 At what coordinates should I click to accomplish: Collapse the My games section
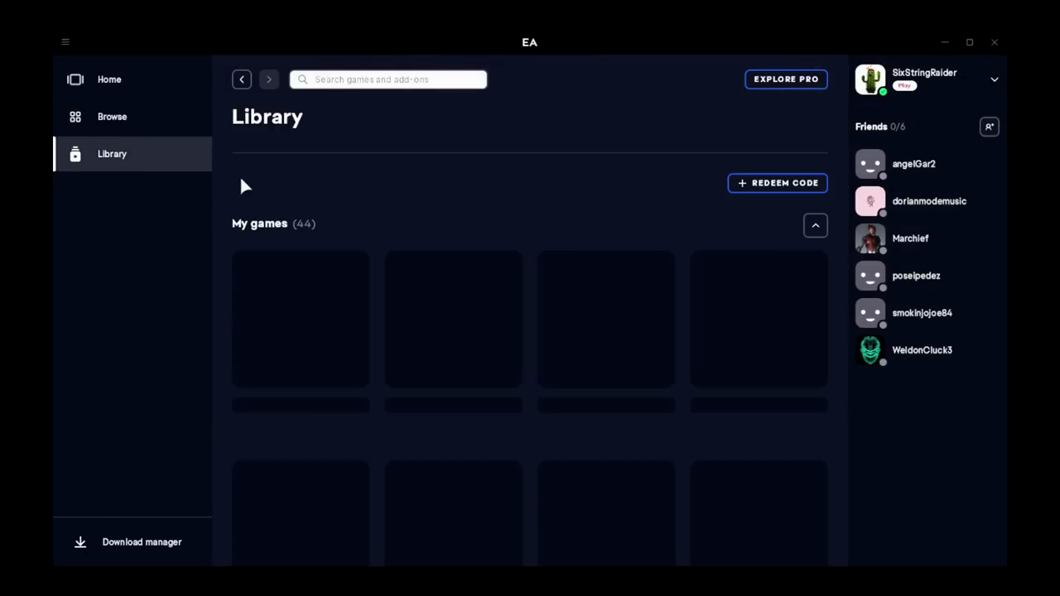point(816,225)
